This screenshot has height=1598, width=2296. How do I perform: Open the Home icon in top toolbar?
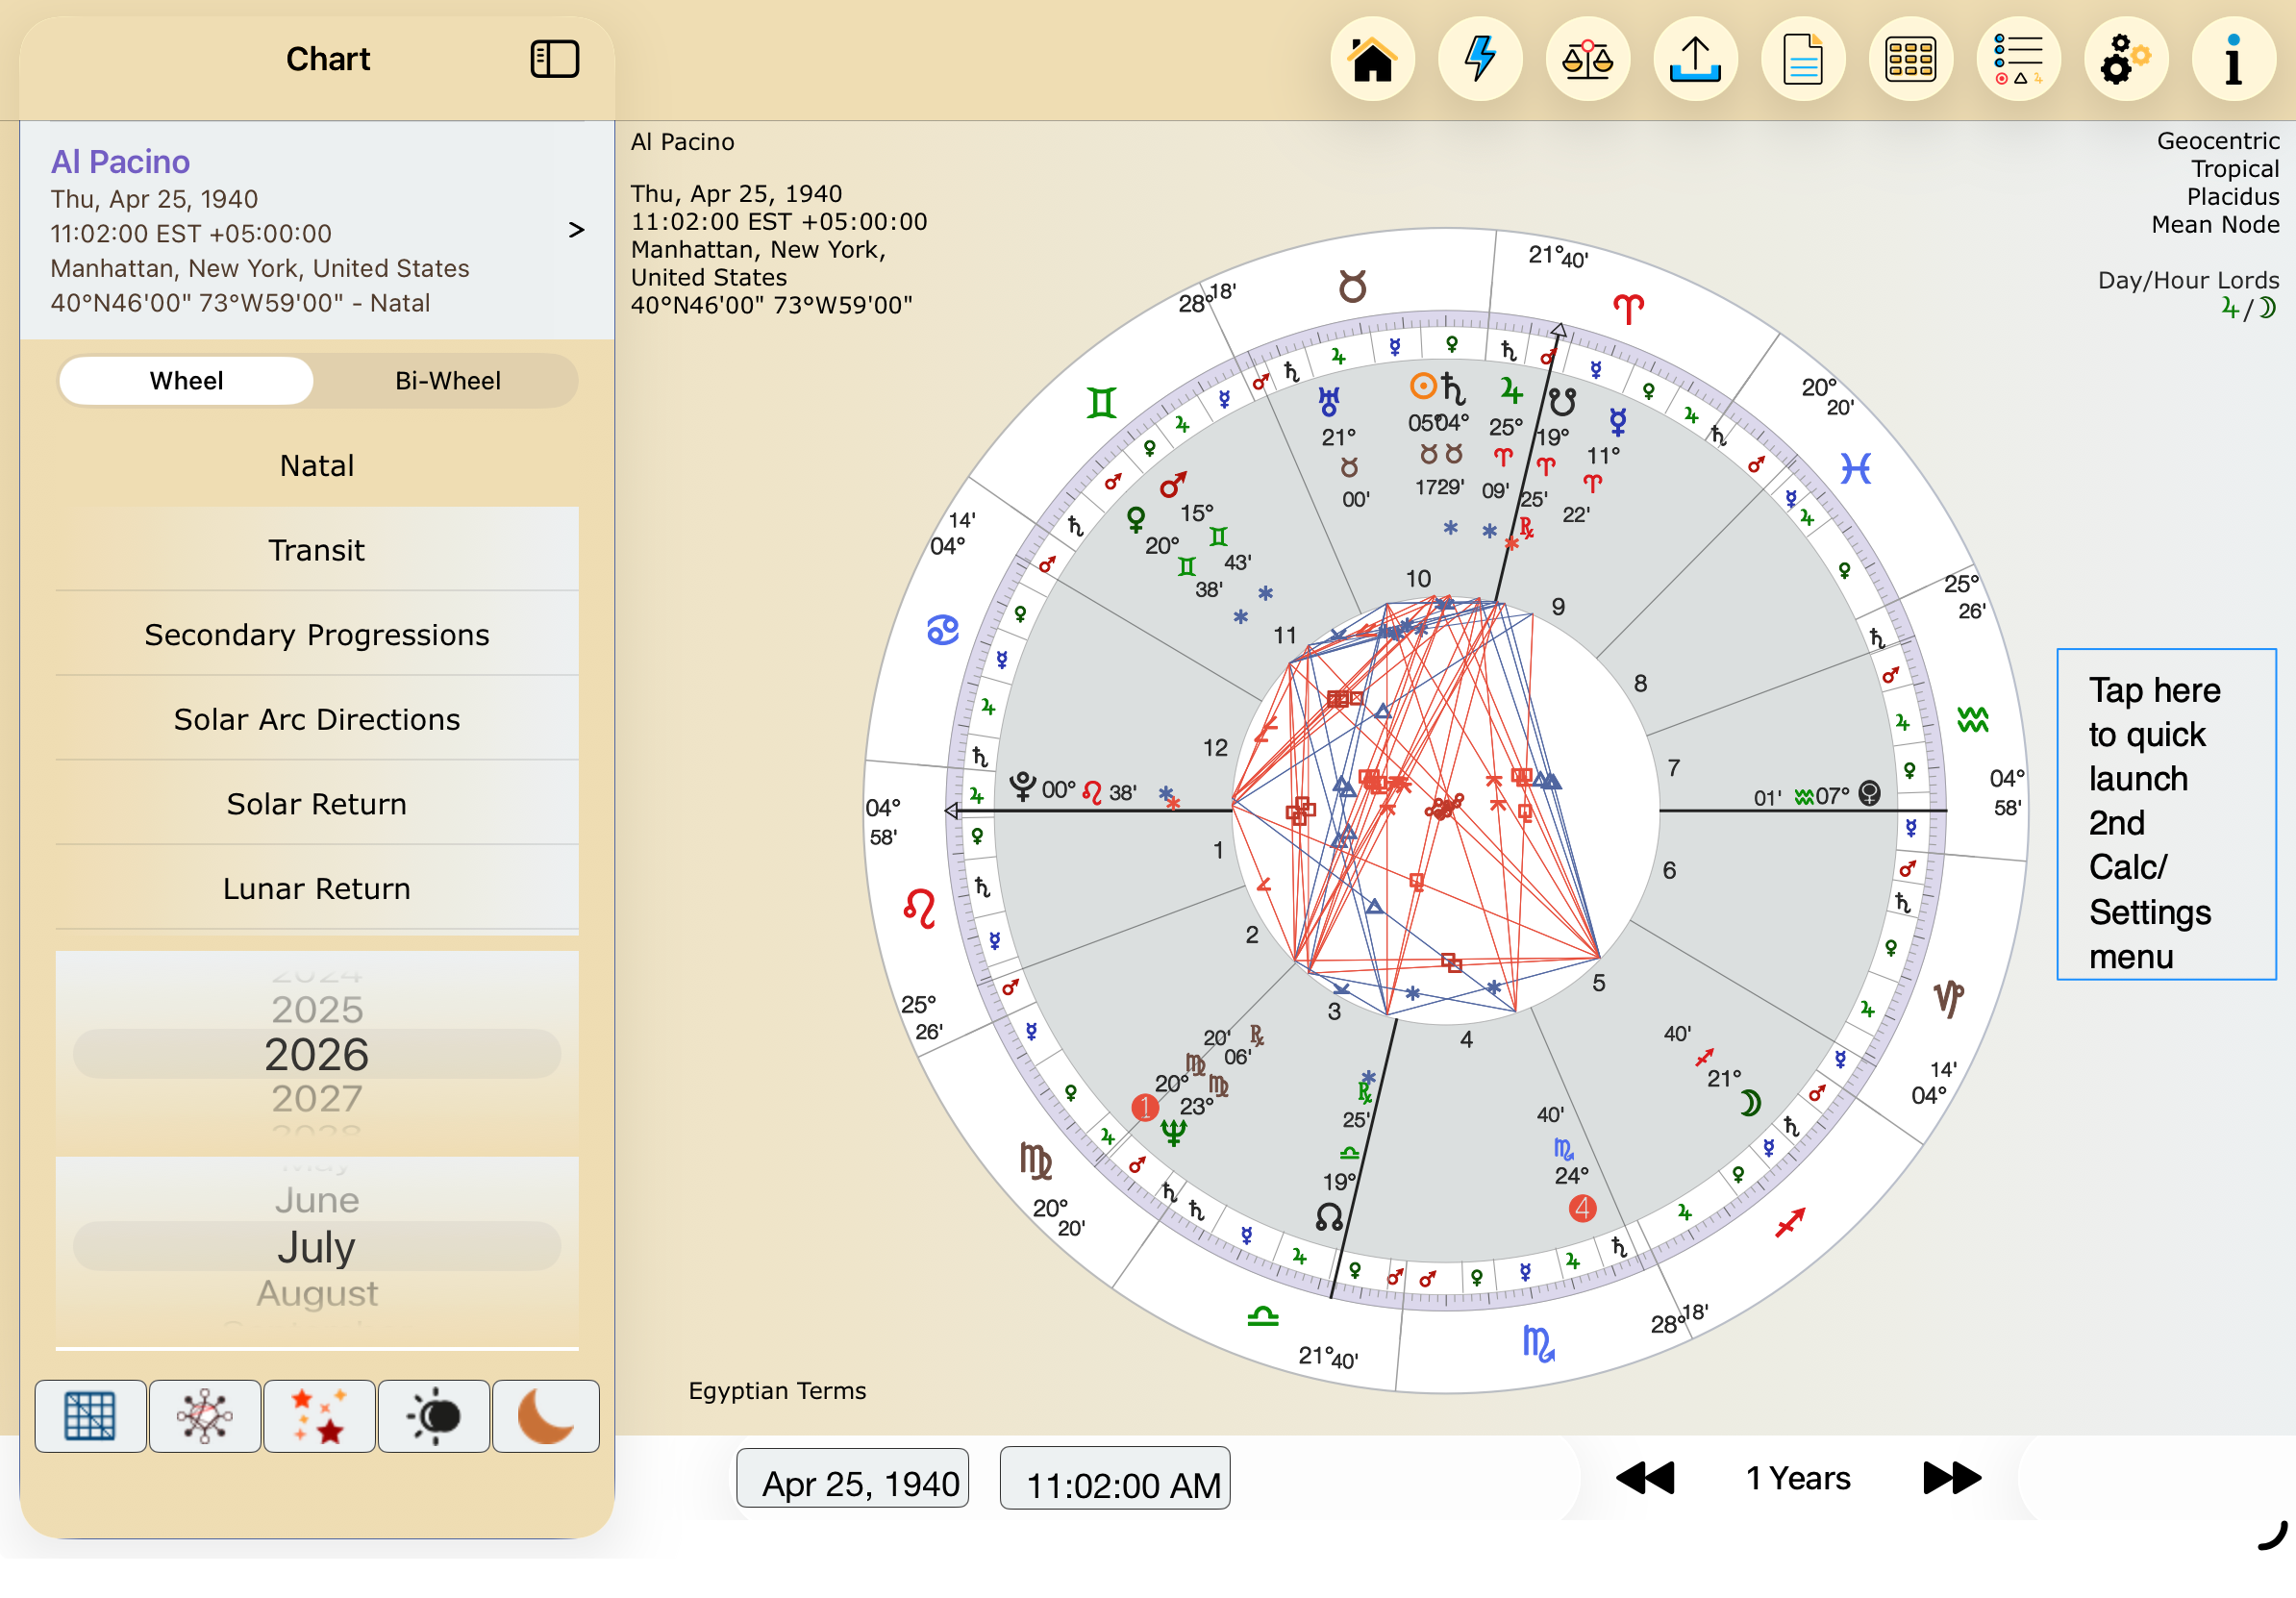point(1372,60)
